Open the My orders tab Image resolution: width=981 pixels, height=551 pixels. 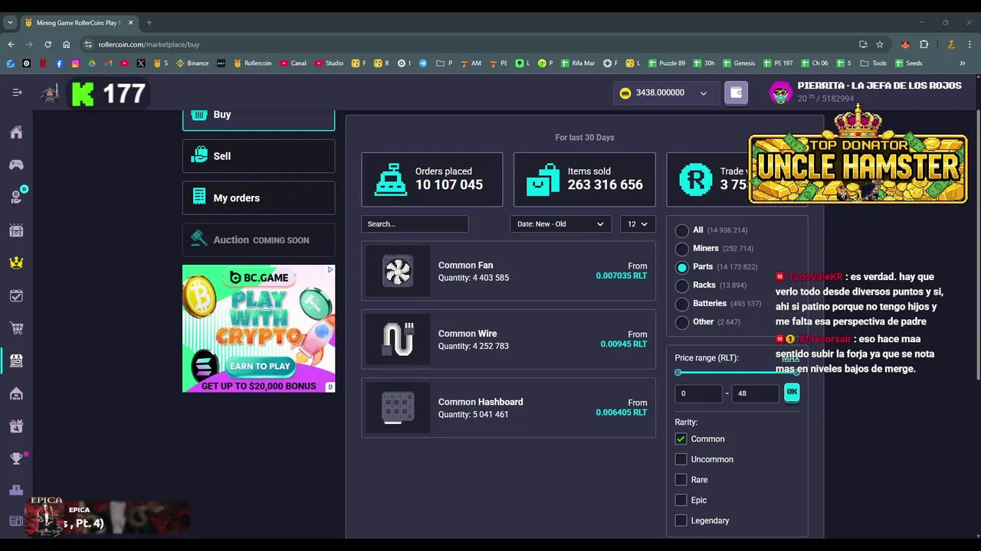(x=258, y=198)
